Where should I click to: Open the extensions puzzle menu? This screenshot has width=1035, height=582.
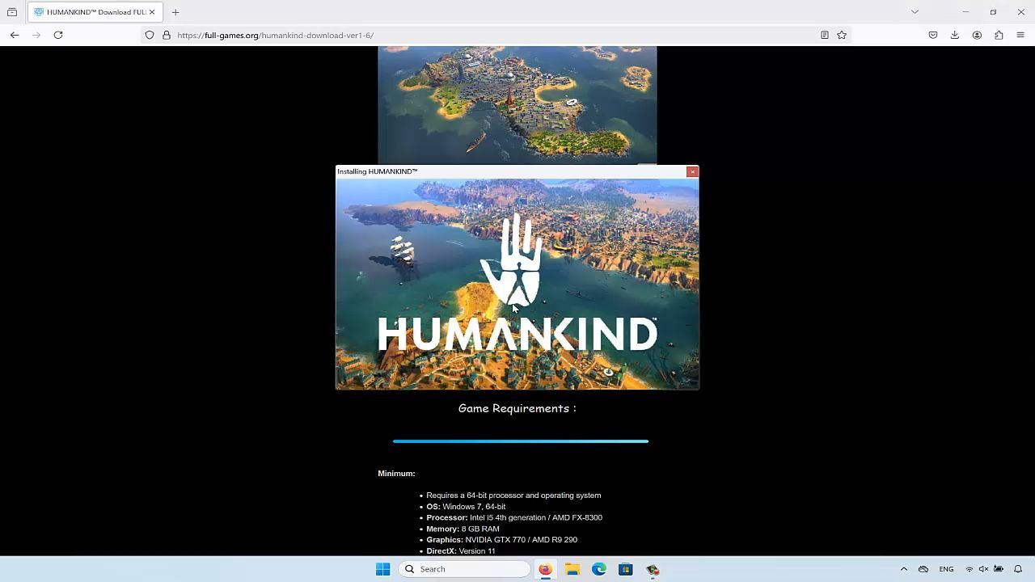click(x=999, y=35)
